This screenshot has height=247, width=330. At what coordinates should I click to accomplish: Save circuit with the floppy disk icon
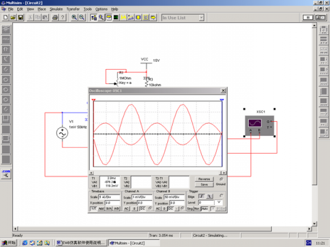tap(20, 17)
